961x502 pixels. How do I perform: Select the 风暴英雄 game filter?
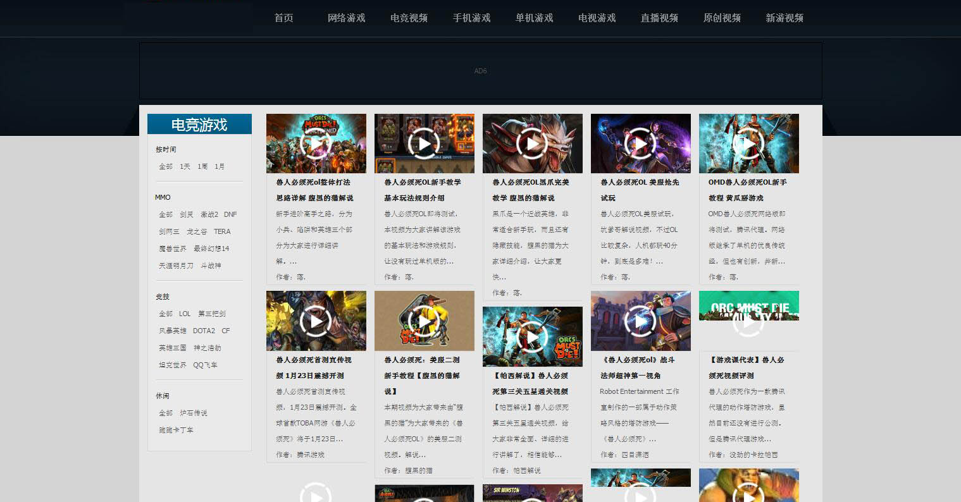pyautogui.click(x=173, y=331)
